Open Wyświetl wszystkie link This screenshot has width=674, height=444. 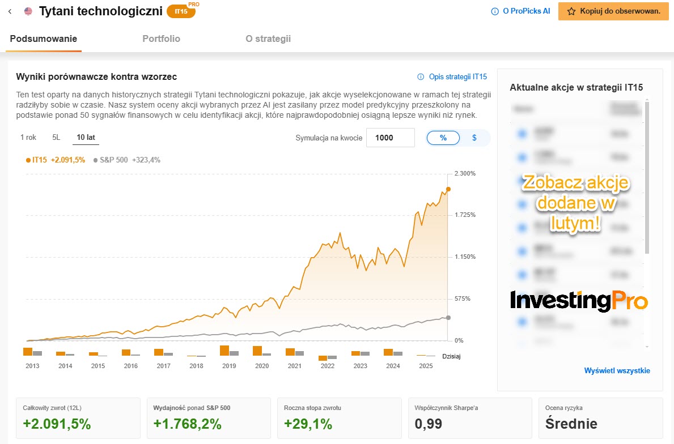click(617, 370)
